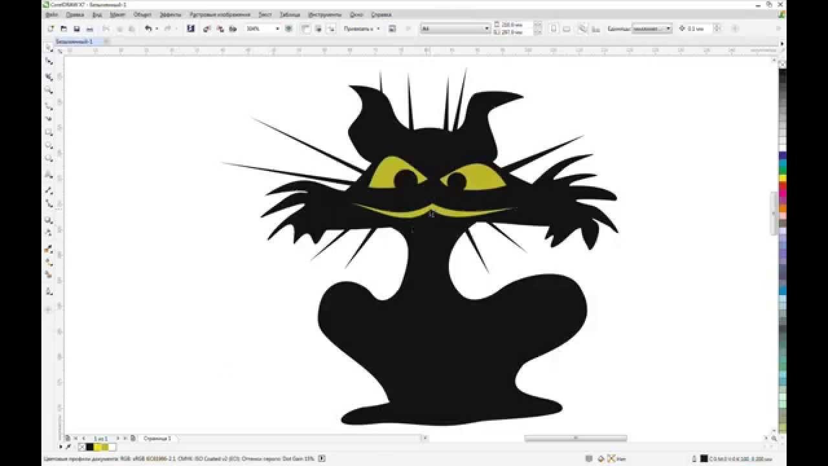828x466 pixels.
Task: Open the 'Эффекты' menu
Action: point(170,14)
